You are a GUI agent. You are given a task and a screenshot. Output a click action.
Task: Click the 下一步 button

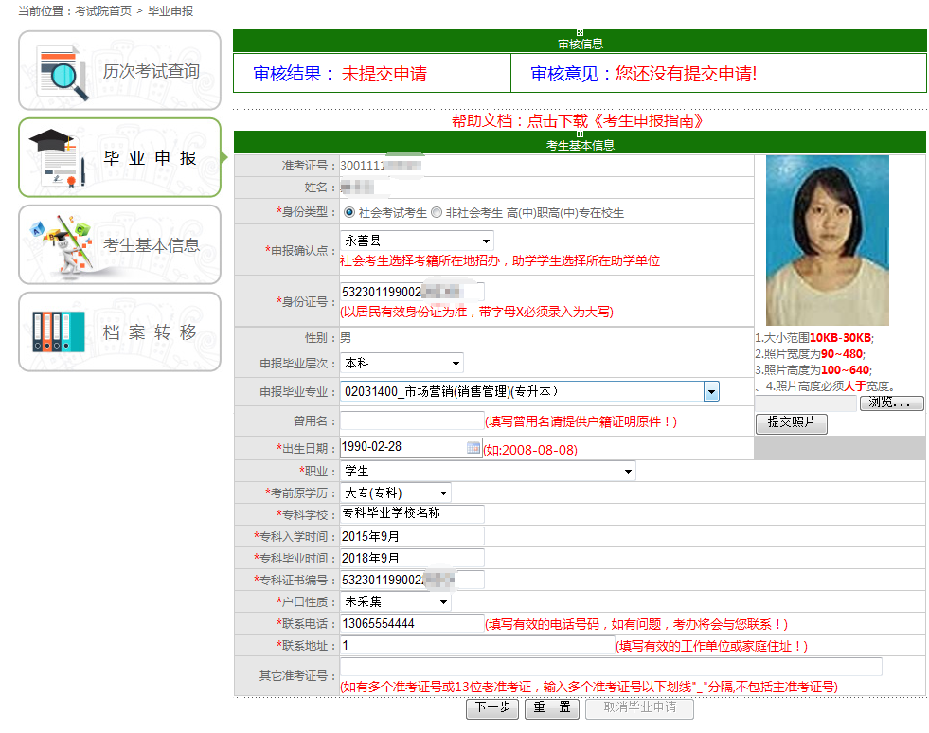point(492,707)
